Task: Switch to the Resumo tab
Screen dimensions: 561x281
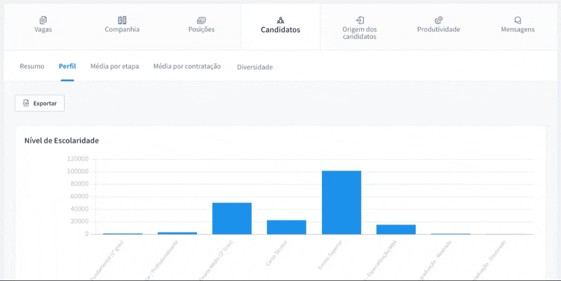Action: coord(32,66)
